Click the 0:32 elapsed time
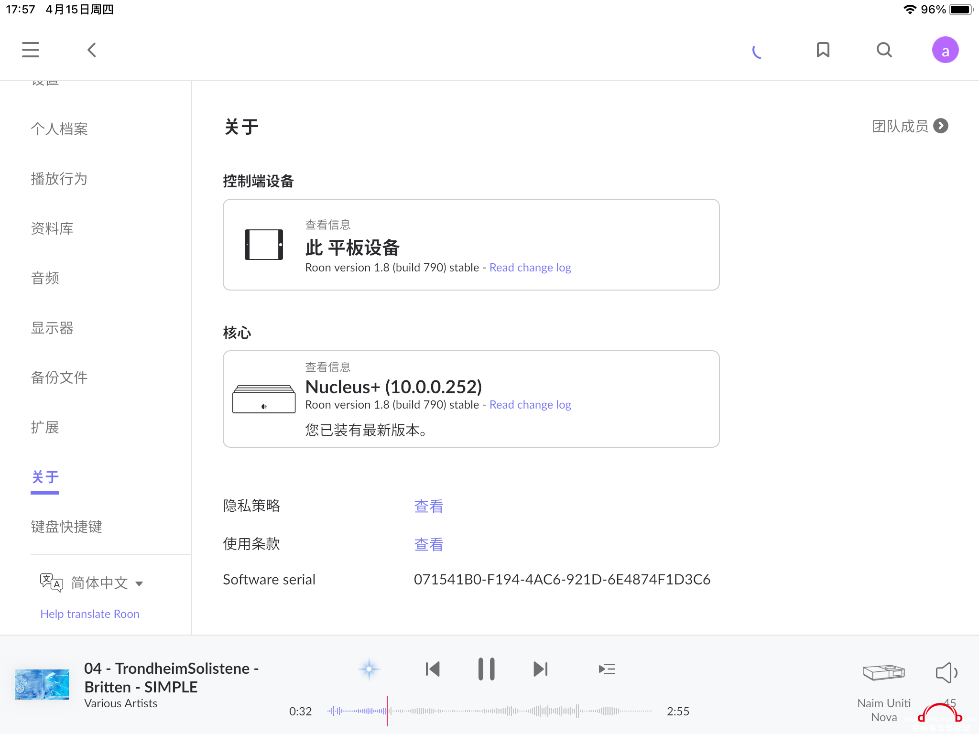 tap(300, 712)
